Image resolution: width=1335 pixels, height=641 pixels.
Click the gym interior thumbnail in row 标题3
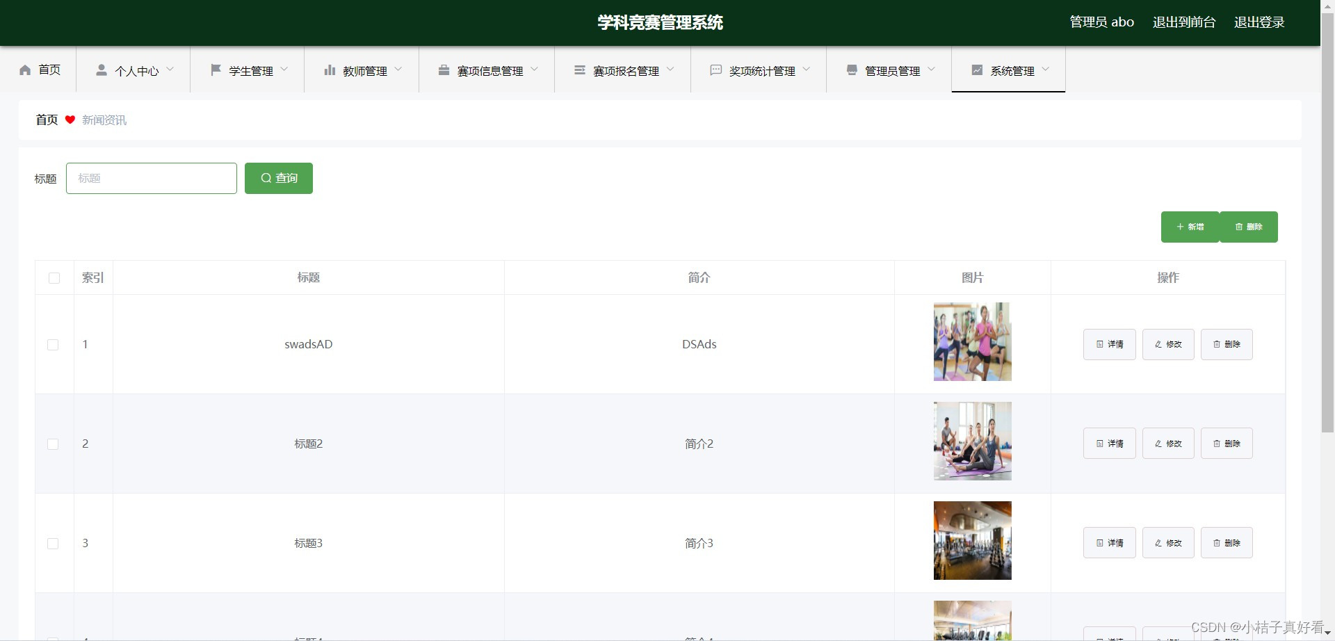(972, 540)
